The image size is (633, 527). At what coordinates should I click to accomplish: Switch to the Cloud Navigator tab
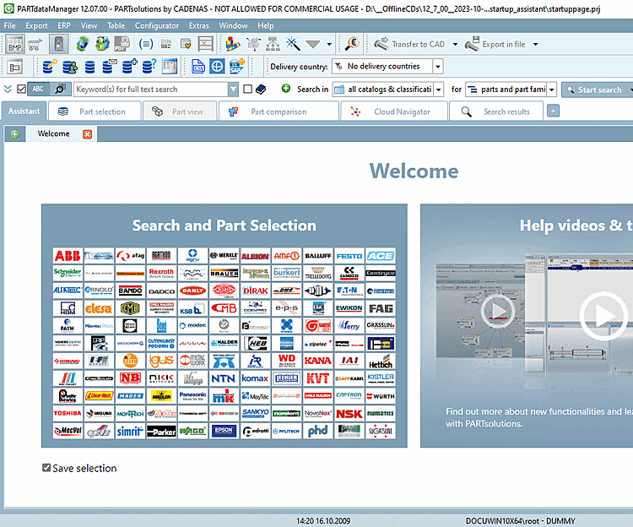(x=394, y=111)
